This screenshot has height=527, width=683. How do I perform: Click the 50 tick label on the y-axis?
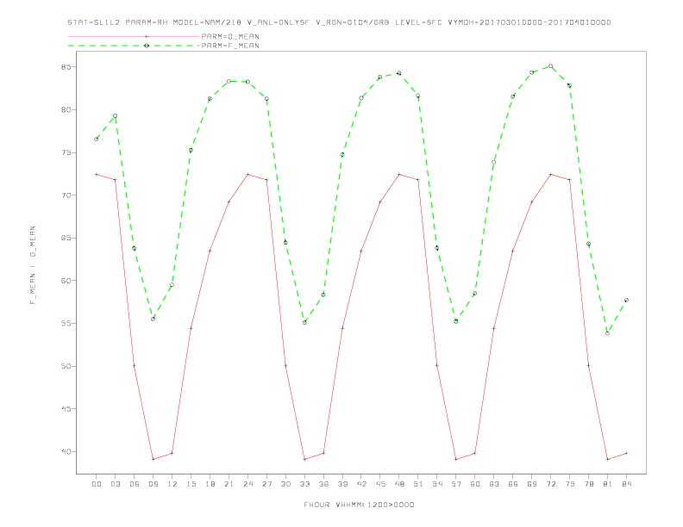pos(66,366)
